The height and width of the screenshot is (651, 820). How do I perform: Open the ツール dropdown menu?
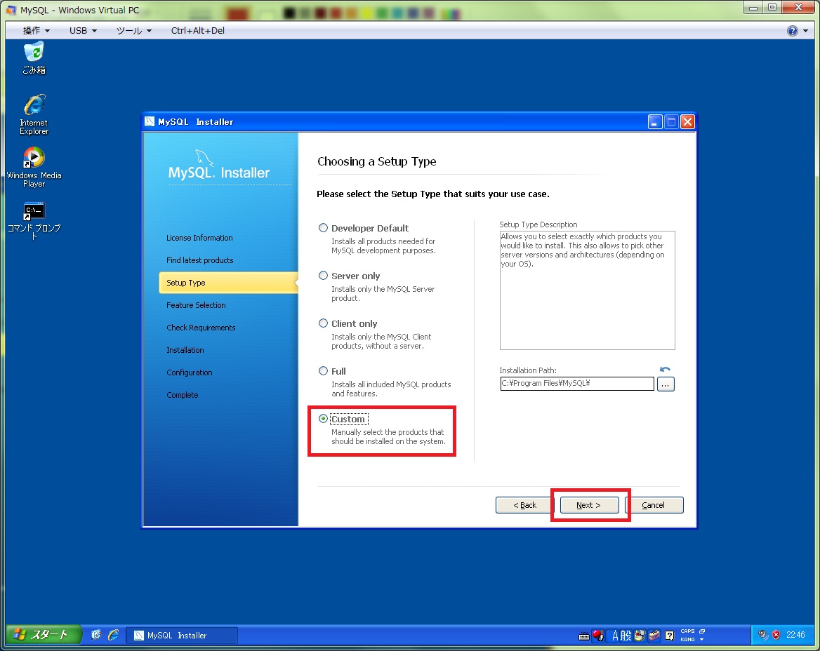pos(133,31)
